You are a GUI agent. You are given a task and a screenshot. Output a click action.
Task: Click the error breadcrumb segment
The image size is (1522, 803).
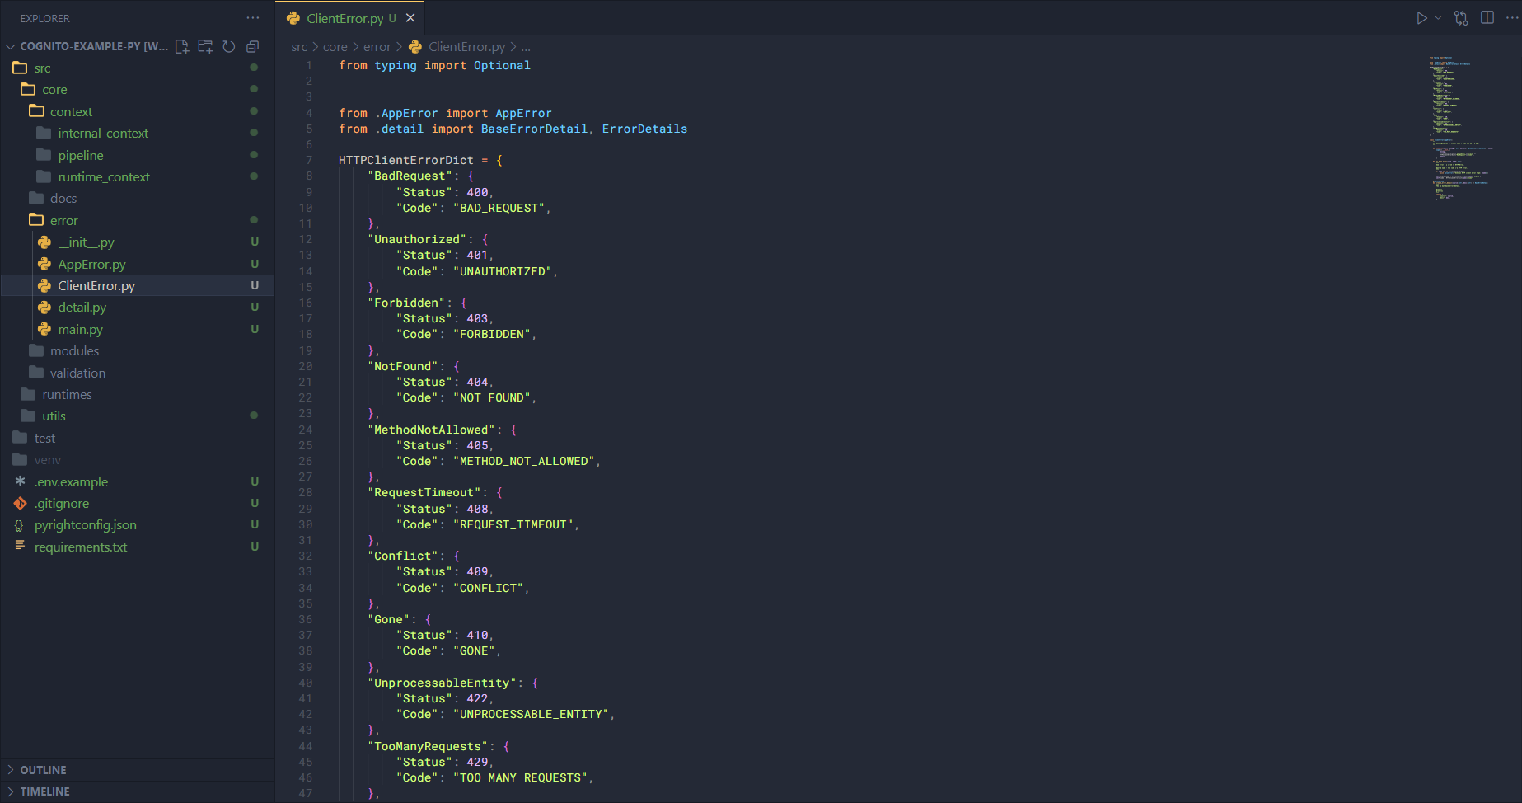point(377,47)
